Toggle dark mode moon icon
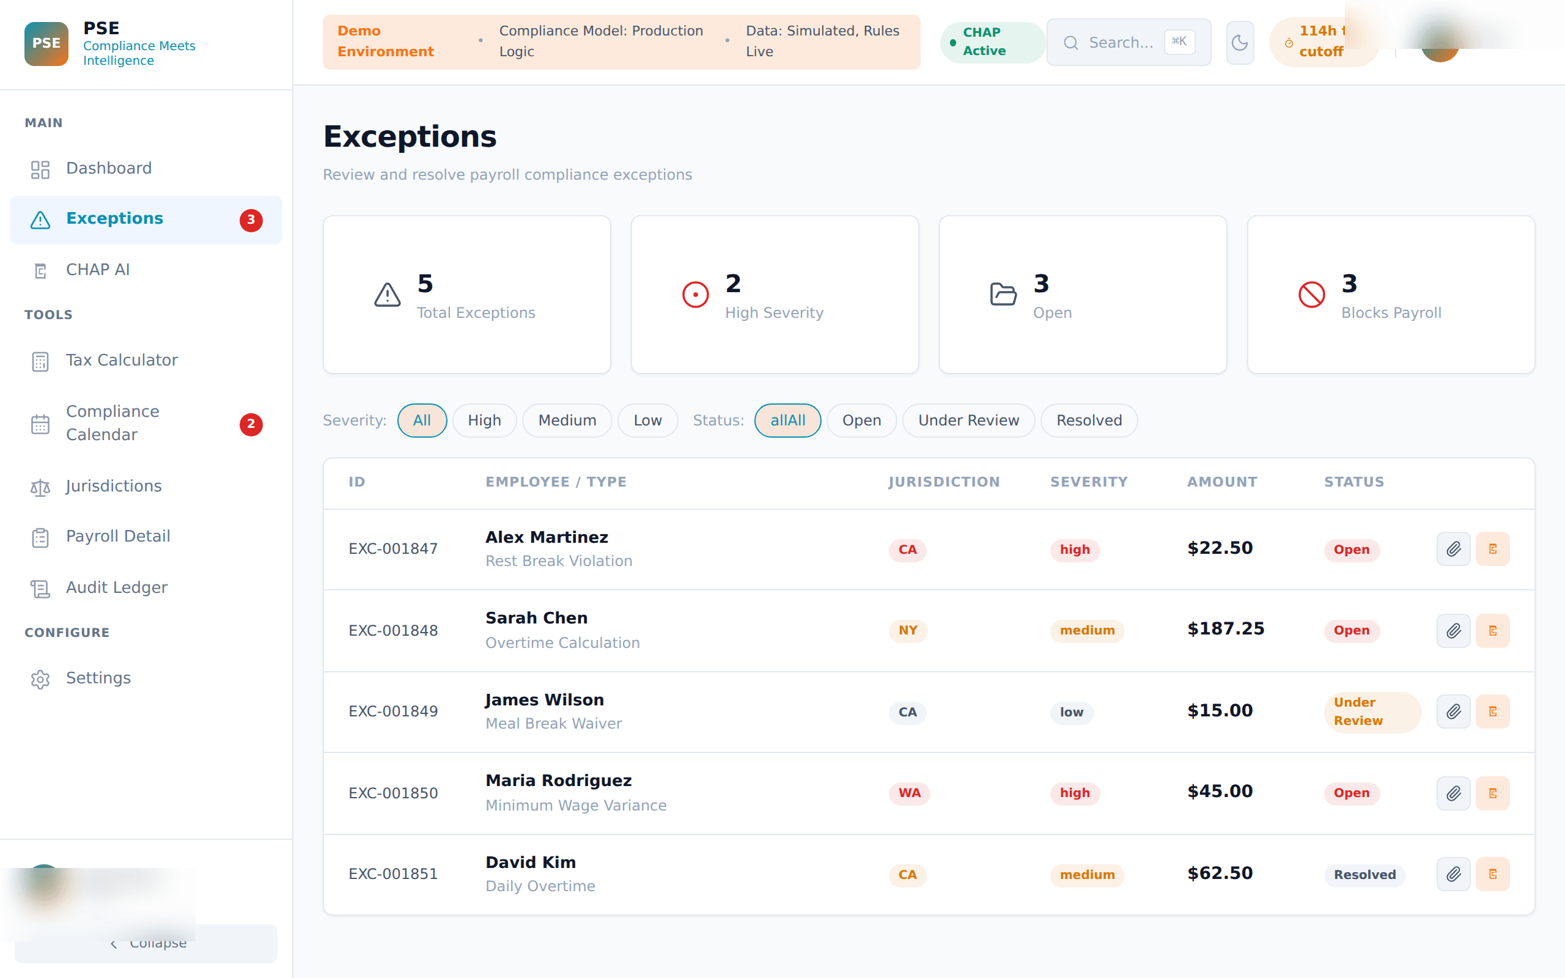The height and width of the screenshot is (978, 1565). point(1239,43)
